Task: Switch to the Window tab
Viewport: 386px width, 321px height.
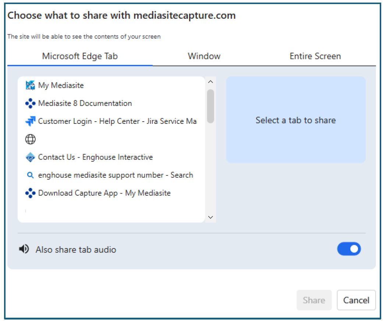Action: coord(204,56)
